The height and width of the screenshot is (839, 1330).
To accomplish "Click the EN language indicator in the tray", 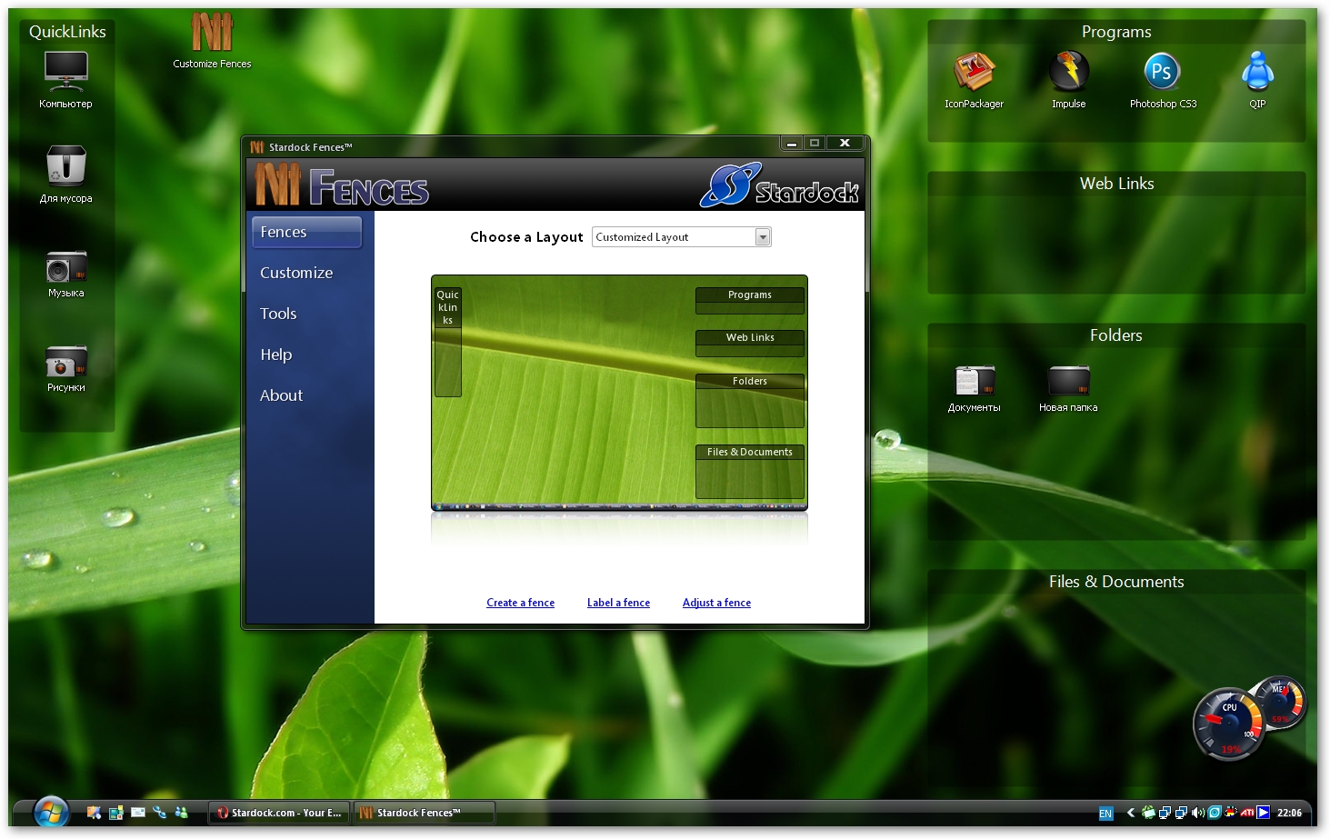I will [1105, 814].
